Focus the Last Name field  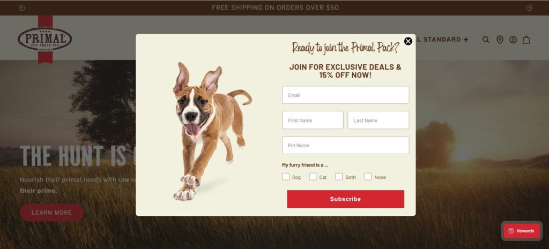point(379,120)
